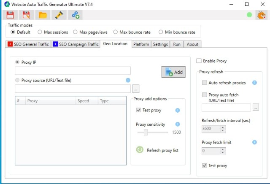Click Refresh proxy list label
Viewport: 270px width, 184px height.
(x=162, y=150)
